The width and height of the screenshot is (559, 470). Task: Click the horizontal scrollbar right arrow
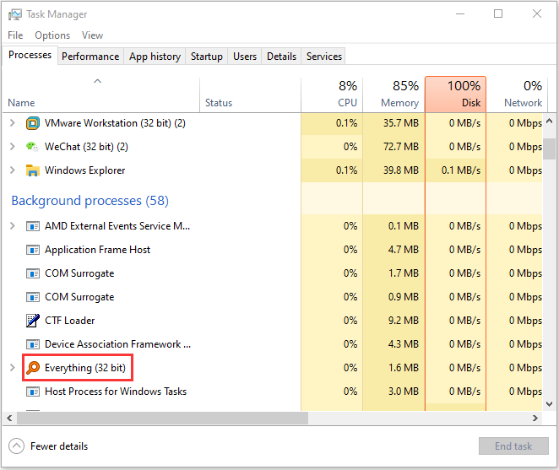click(x=535, y=419)
